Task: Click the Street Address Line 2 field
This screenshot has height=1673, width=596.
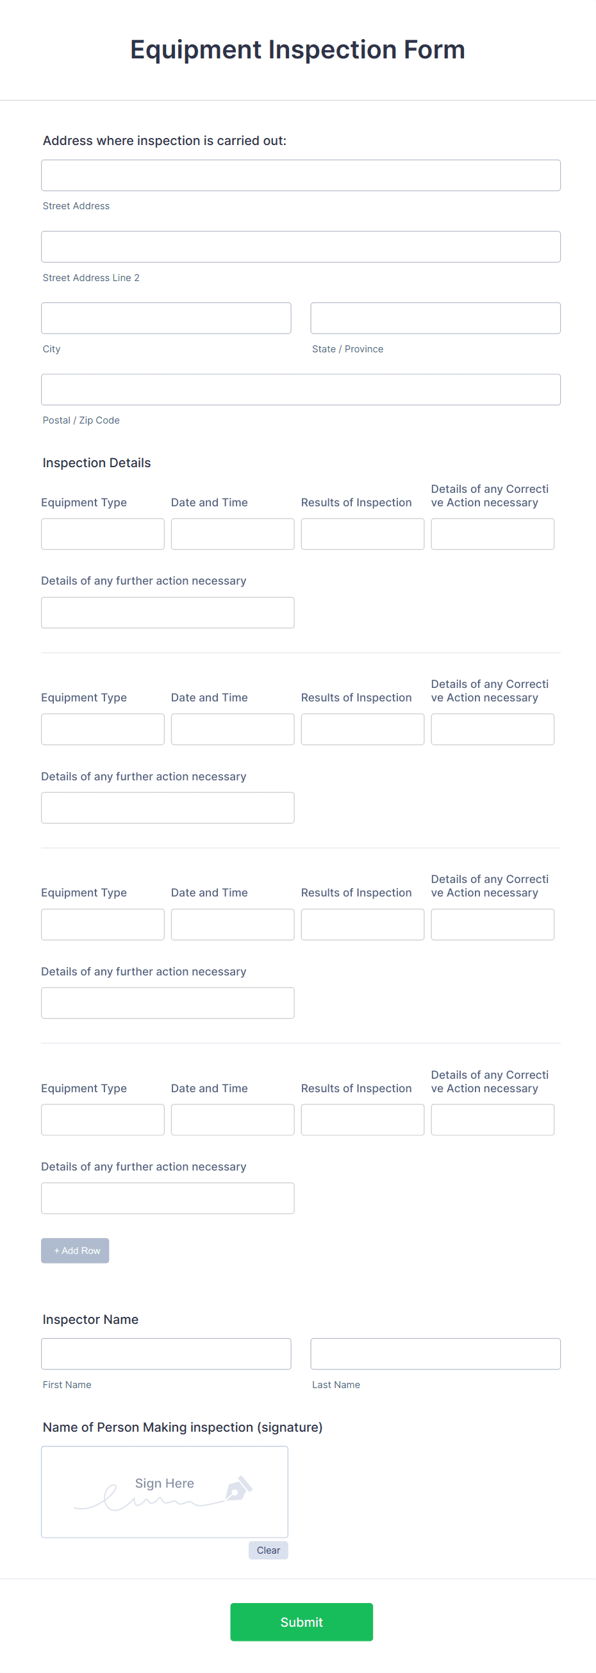Action: tap(301, 246)
